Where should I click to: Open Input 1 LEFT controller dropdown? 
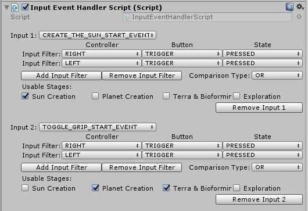point(102,63)
